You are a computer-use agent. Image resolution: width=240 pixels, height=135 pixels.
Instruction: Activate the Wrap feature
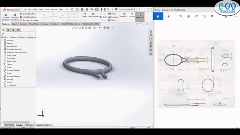112,14
